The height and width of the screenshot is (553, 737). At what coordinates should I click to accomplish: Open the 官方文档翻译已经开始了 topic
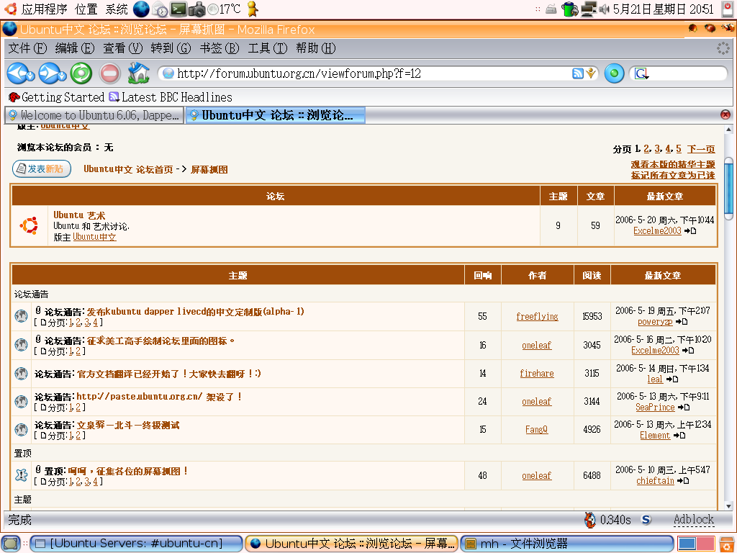click(168, 374)
